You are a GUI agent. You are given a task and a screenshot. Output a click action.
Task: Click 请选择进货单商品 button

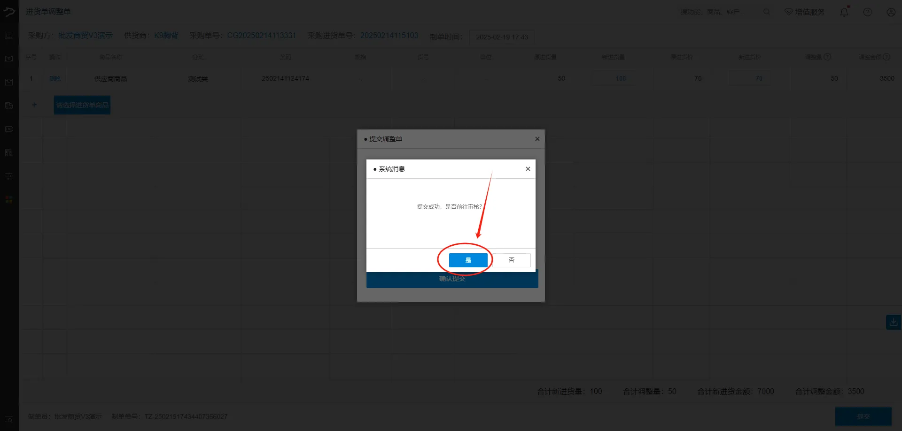82,105
